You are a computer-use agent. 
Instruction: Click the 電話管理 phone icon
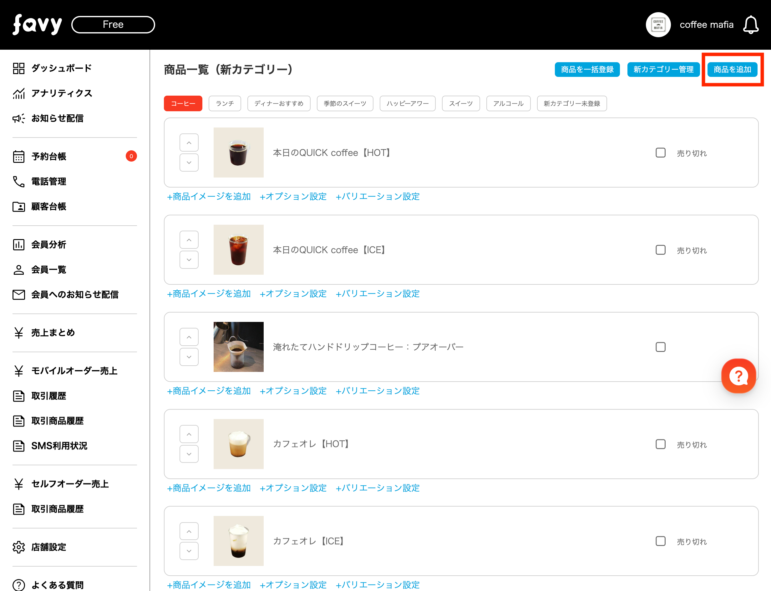tap(19, 182)
